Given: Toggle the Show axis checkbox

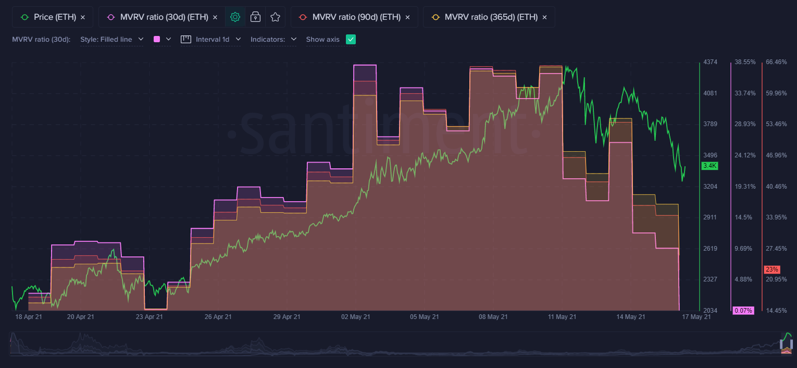Looking at the screenshot, I should (x=351, y=39).
